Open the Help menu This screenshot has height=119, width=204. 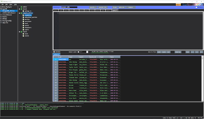pyautogui.click(x=15, y=4)
